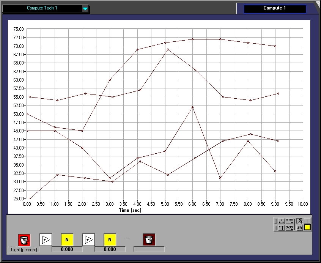Click the crosshair plus cursor tool
Viewport: 321px width, 263px height.
307,221
